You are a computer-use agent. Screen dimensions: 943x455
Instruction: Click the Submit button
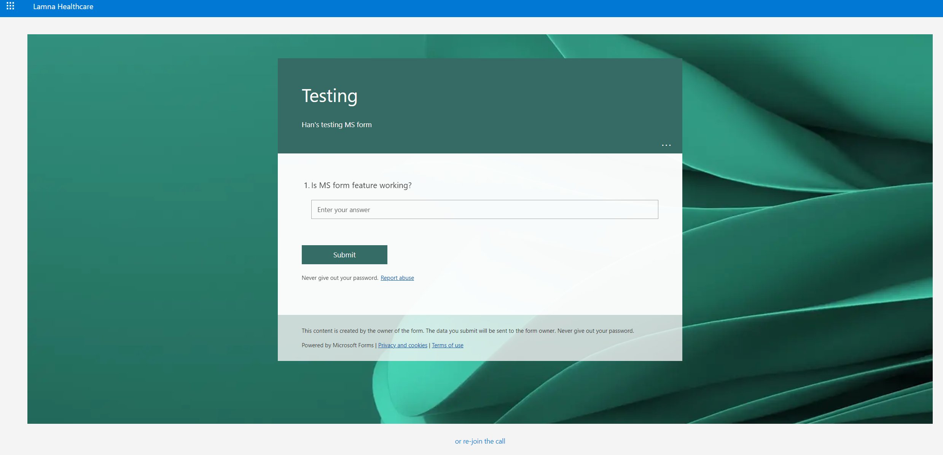[x=344, y=254]
